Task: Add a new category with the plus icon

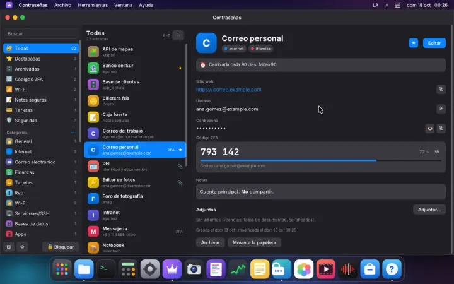Action: pyautogui.click(x=73, y=132)
